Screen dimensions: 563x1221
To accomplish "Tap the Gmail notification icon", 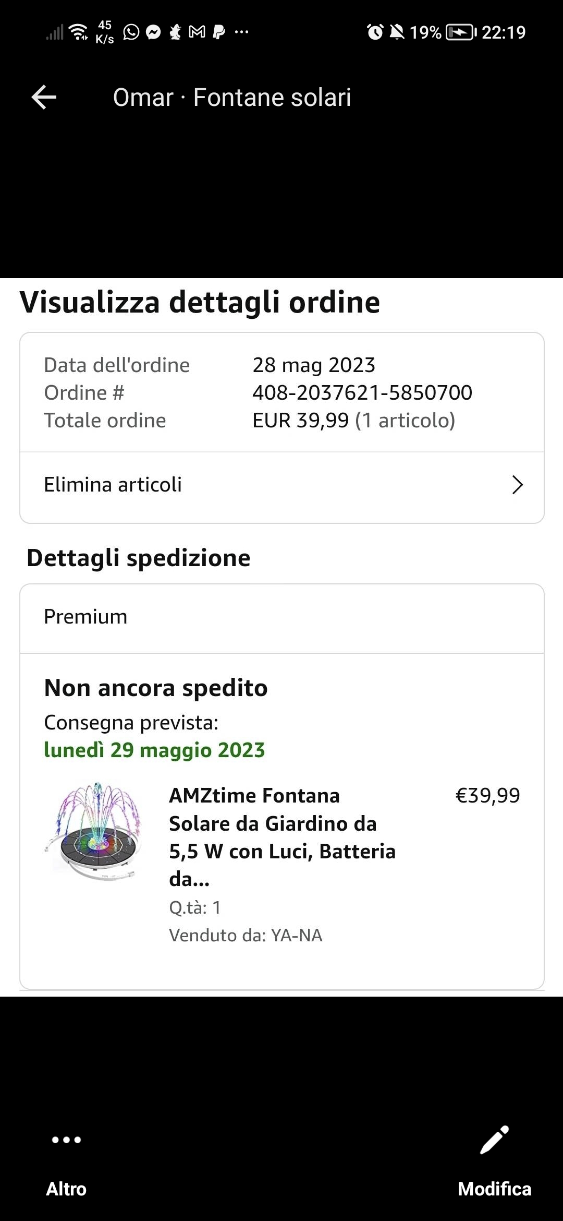I will [197, 32].
